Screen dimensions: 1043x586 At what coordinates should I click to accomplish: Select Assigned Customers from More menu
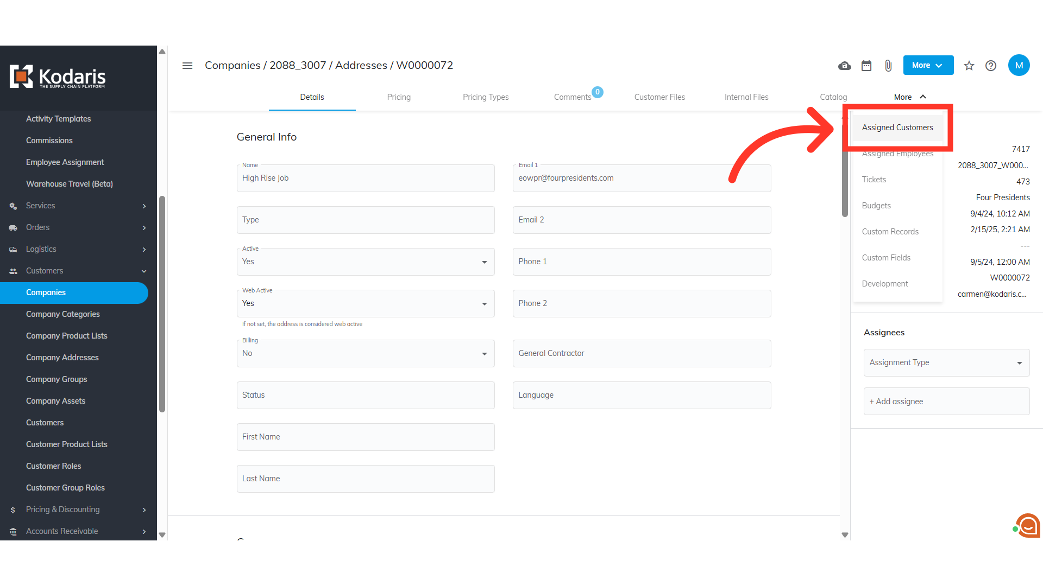click(897, 128)
